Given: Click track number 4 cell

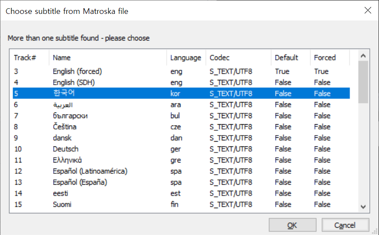Looking at the screenshot, I should click(x=16, y=83).
